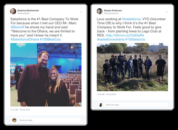Expand Shawn's tweet options chevron
This screenshot has height=130, width=178.
pos(167,12)
